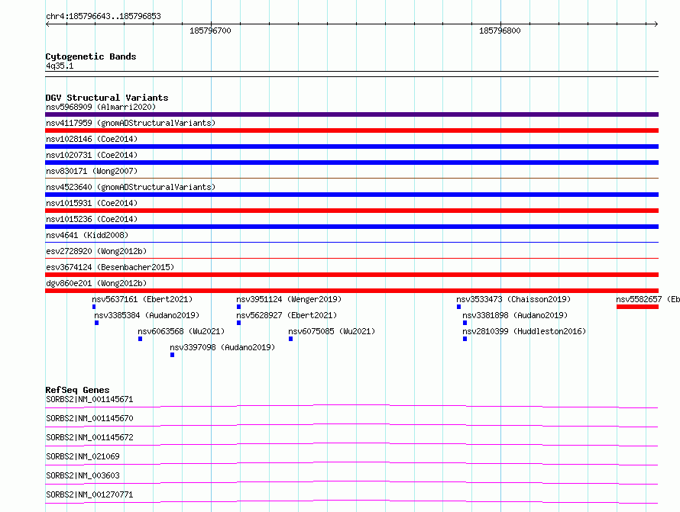
Task: Open the SORBS2|NM_021069 transcript
Action: 83,456
